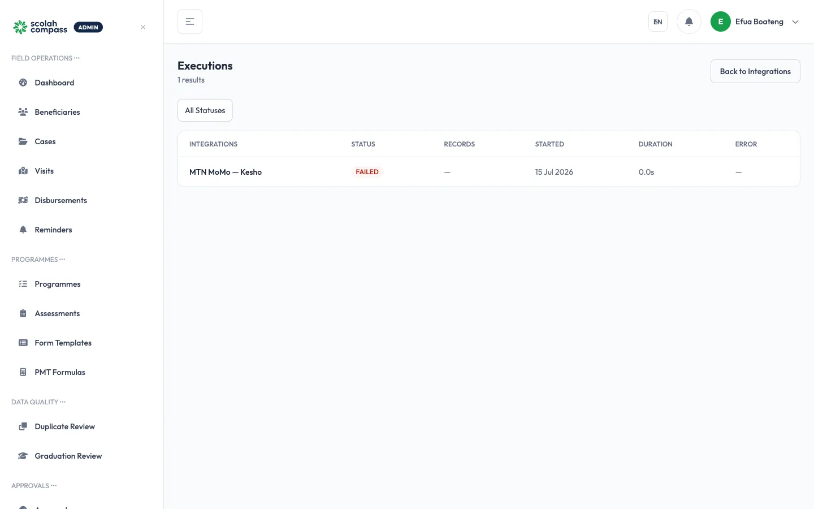The width and height of the screenshot is (814, 509).
Task: Open the All Statuses filter dropdown
Action: [205, 110]
